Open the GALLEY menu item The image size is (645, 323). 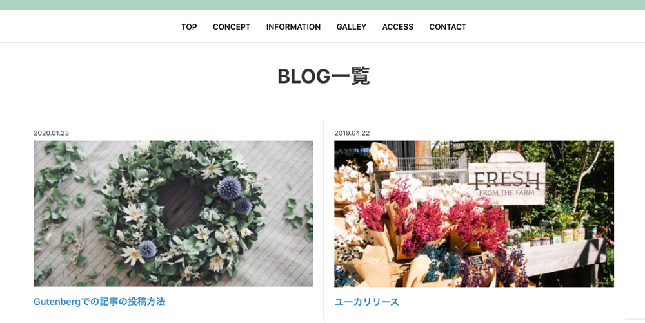[x=352, y=26]
